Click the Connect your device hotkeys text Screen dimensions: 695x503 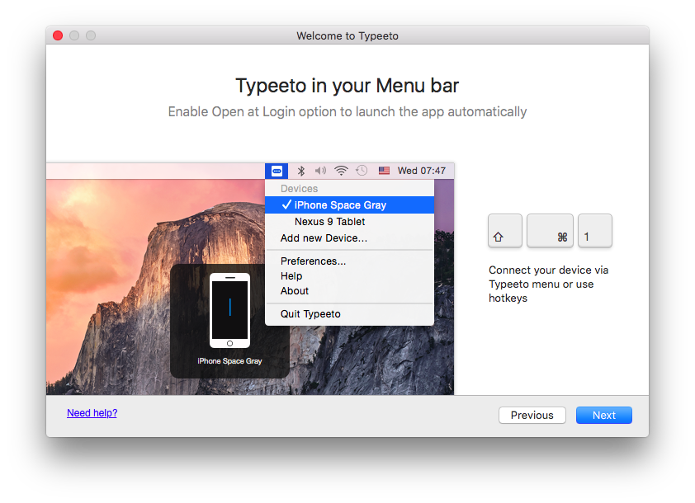click(x=548, y=284)
